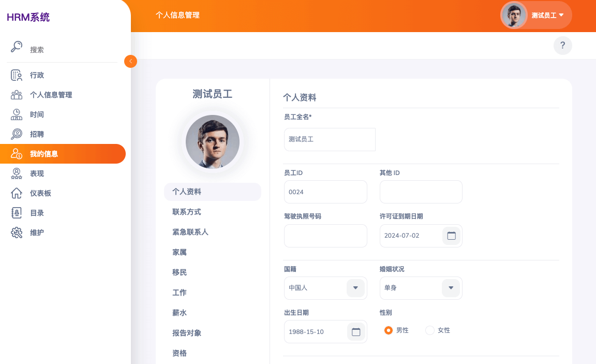Click the 表现 performance icon
Screen dimensions: 596x364
coord(17,173)
